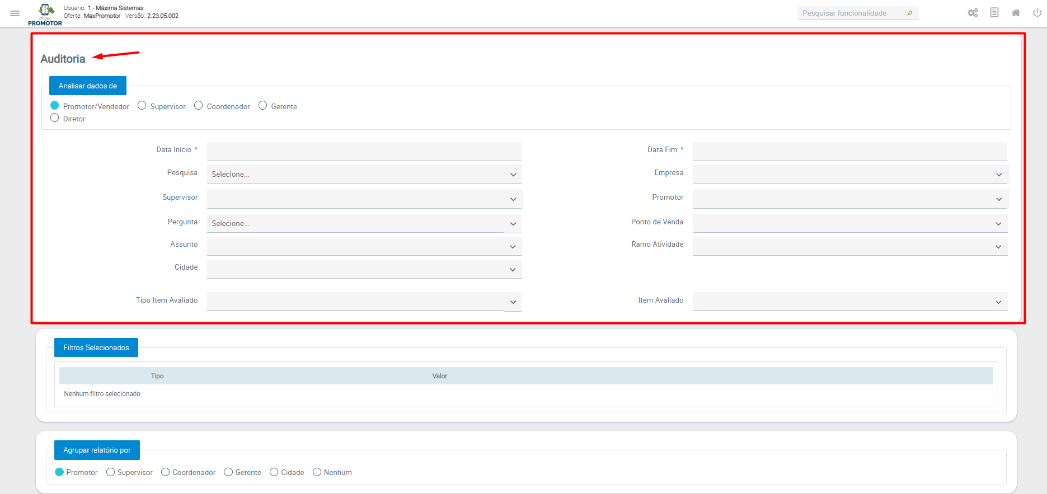
Task: Click the Filtros Selecionados header
Action: [x=96, y=347]
